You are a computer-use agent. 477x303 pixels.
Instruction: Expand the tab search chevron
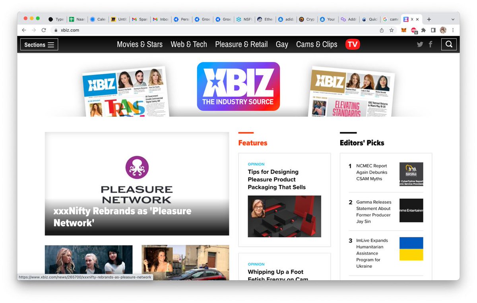pyautogui.click(x=453, y=19)
